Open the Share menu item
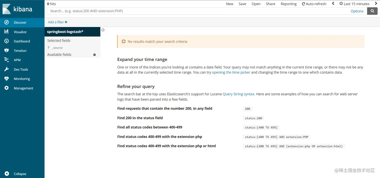This screenshot has width=380, height=178. pos(270,4)
